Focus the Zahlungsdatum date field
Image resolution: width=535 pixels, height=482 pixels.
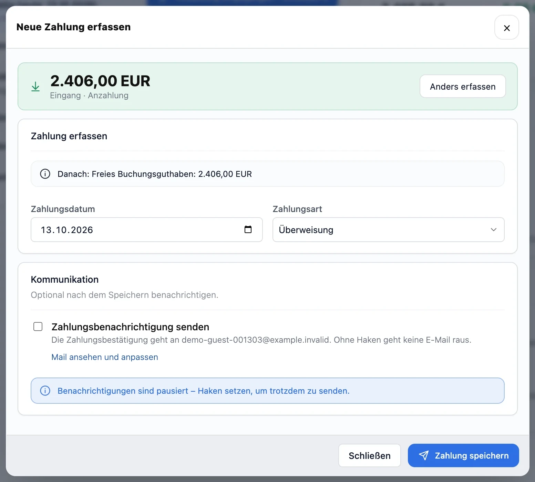(x=147, y=230)
